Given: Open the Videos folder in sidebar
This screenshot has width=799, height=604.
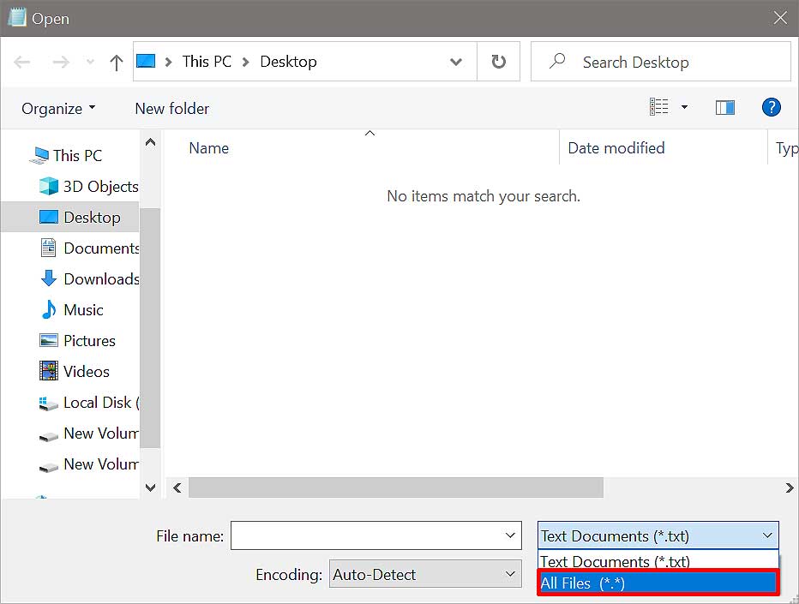Looking at the screenshot, I should pyautogui.click(x=86, y=371).
